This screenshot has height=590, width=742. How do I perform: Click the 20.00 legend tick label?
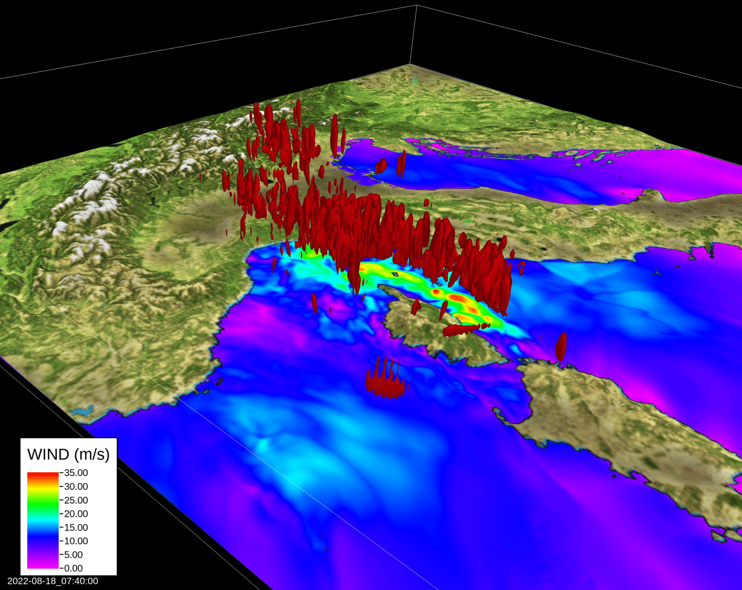(x=76, y=514)
